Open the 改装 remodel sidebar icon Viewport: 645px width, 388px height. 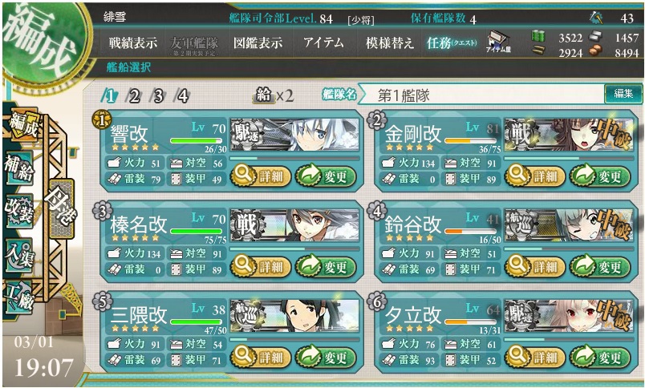(x=19, y=212)
